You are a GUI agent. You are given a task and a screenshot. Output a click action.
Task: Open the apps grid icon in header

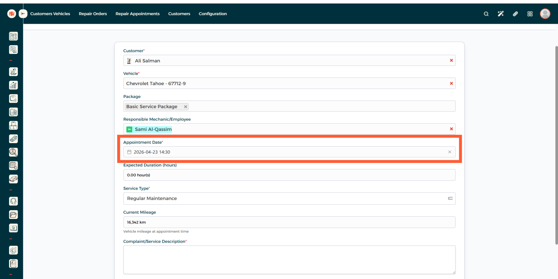pyautogui.click(x=530, y=14)
